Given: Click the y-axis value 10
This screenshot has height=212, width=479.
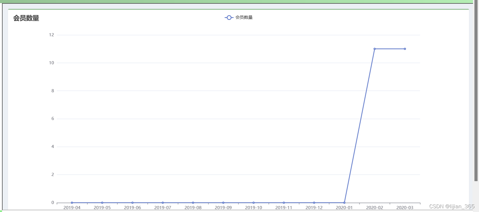Looking at the screenshot, I should (x=51, y=63).
